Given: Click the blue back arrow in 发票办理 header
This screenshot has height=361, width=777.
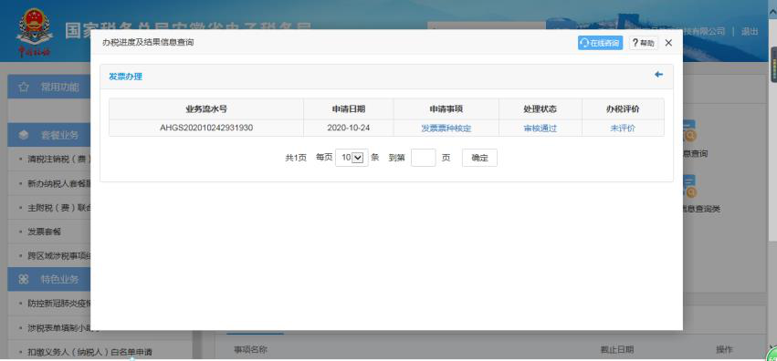Looking at the screenshot, I should [658, 75].
